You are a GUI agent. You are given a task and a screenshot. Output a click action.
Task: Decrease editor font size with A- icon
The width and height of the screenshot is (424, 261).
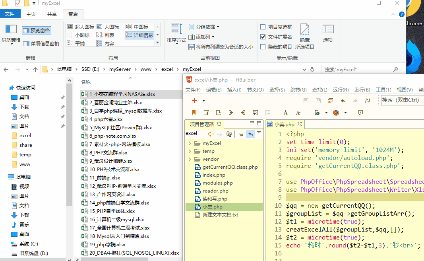tap(298, 113)
